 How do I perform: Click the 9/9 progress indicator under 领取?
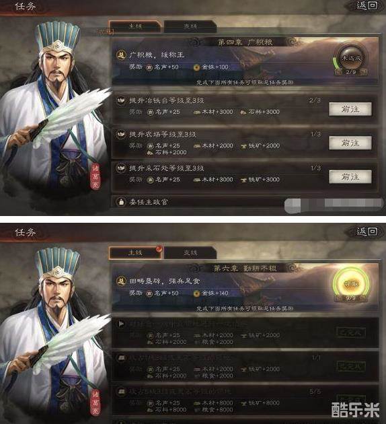click(x=351, y=298)
